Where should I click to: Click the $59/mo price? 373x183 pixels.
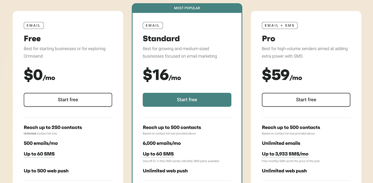282,75
